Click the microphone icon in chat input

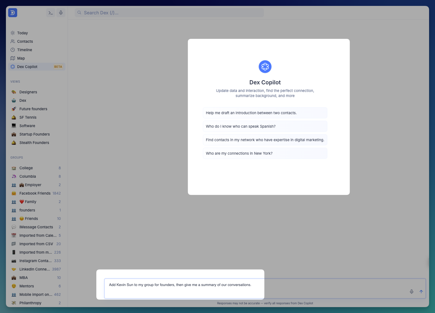(412, 292)
